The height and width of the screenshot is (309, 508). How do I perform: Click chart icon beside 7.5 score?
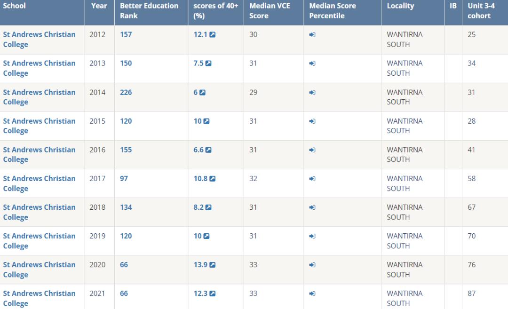coord(208,63)
